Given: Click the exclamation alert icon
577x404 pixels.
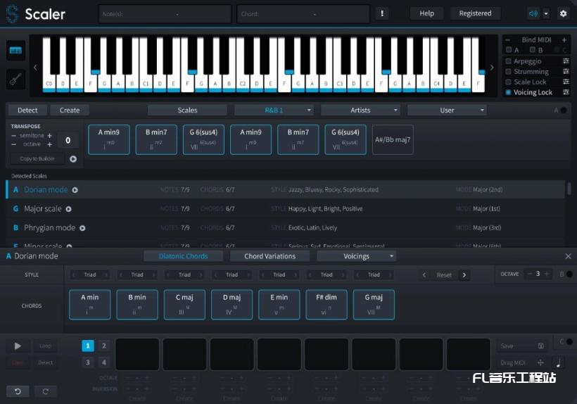Looking at the screenshot, I should [x=383, y=13].
